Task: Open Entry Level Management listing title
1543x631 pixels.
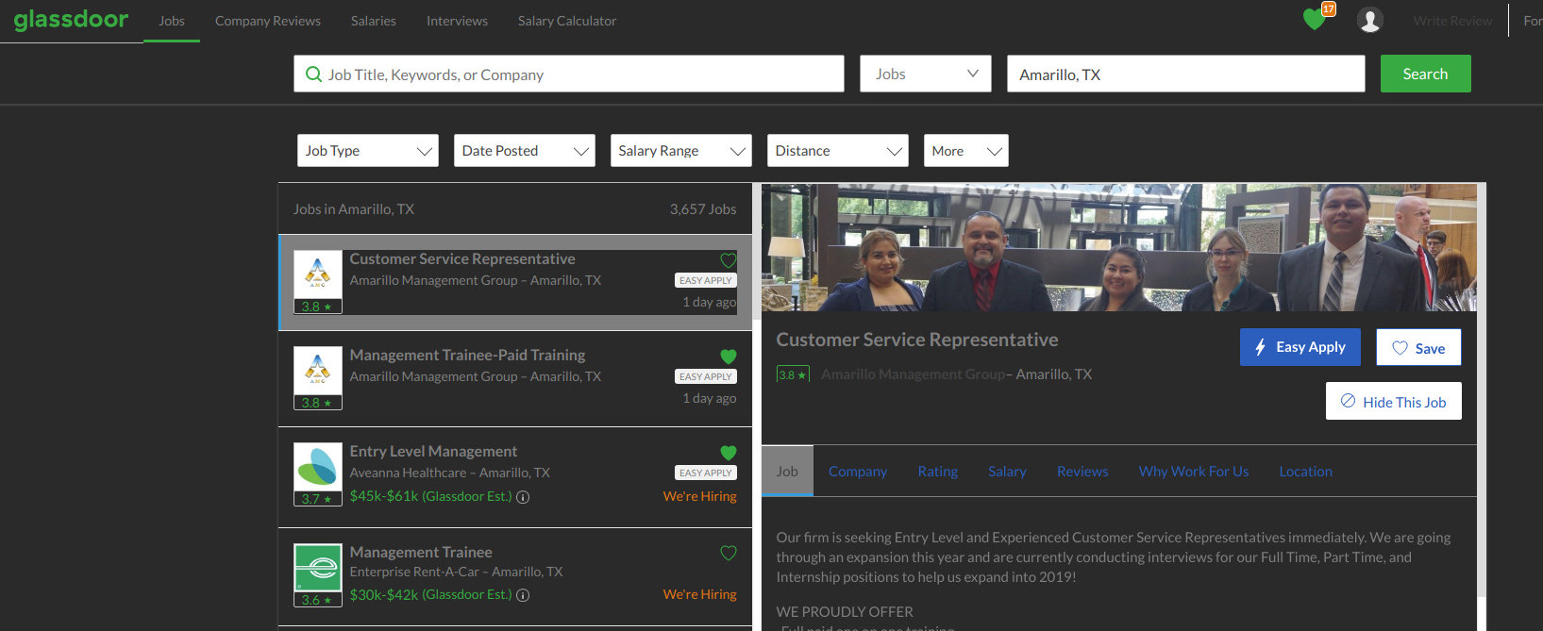Action: (x=433, y=451)
